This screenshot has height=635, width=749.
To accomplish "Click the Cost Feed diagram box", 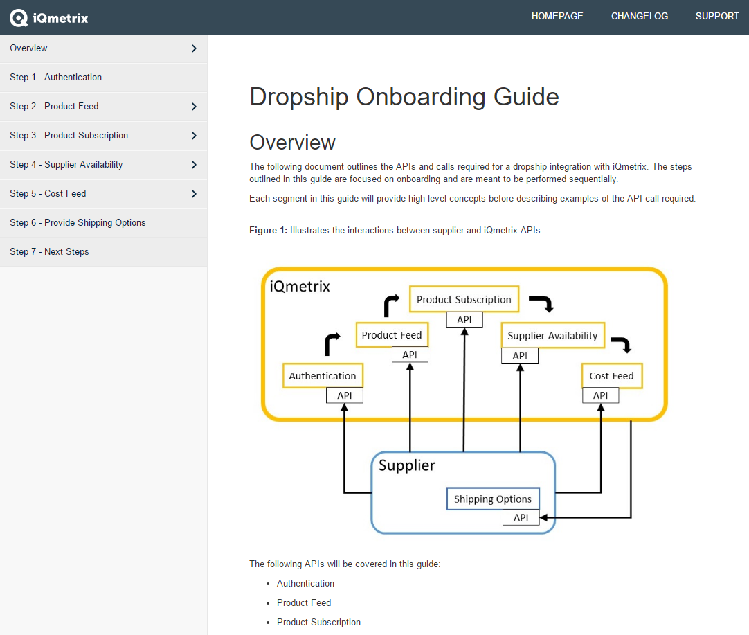I will 611,376.
